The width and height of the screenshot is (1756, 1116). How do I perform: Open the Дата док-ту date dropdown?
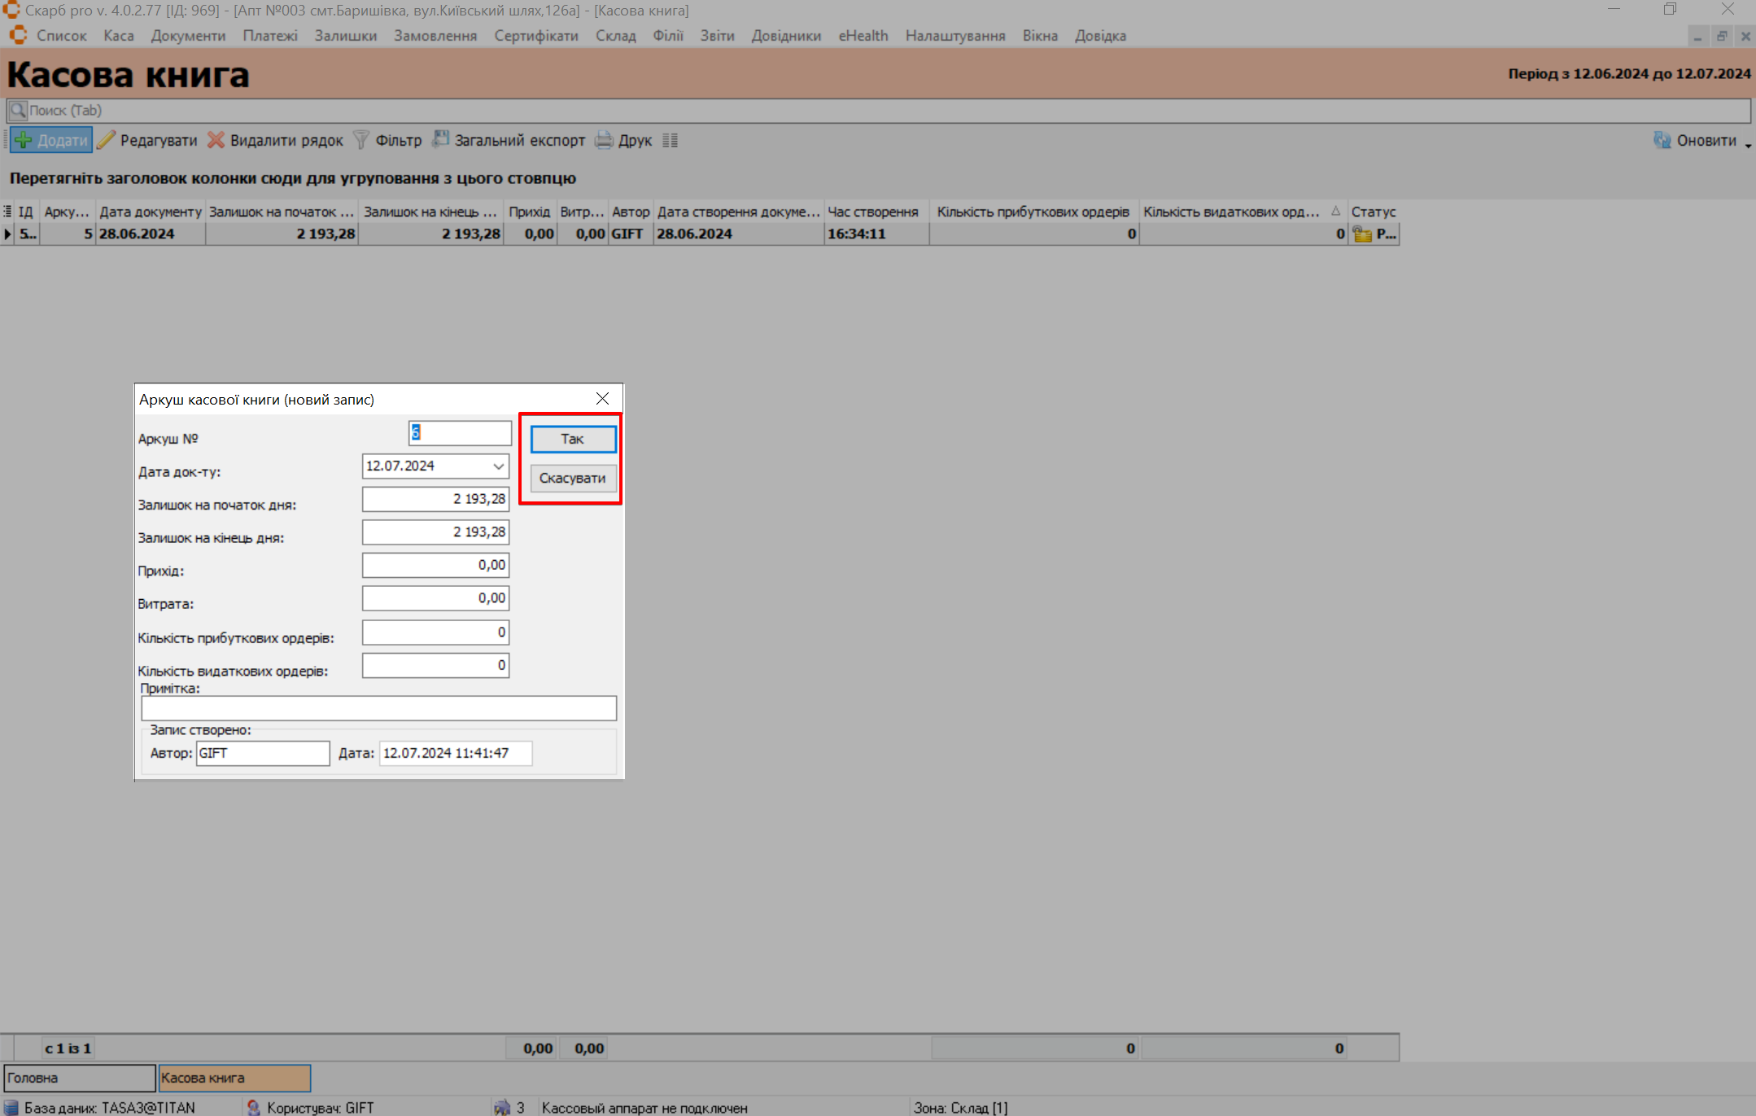tap(498, 466)
